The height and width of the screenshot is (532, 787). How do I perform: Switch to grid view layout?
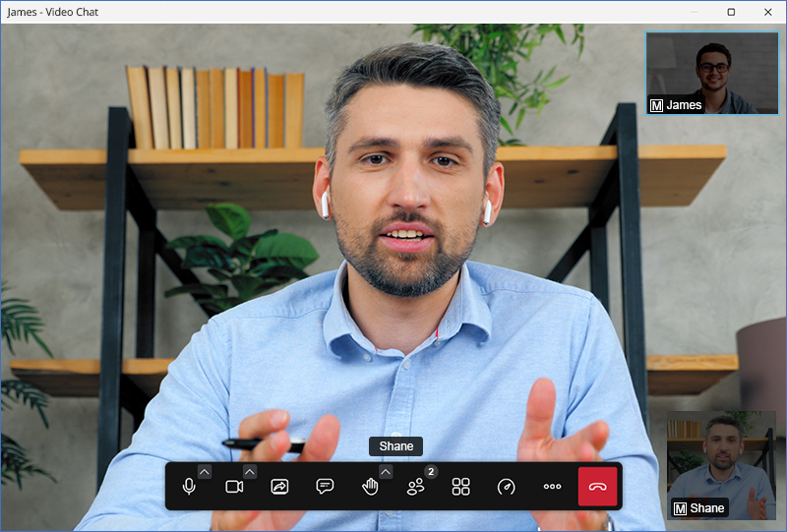coord(460,487)
